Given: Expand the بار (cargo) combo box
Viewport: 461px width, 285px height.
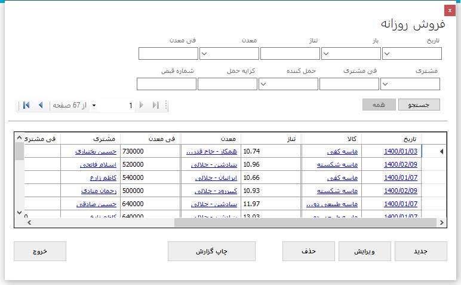Looking at the screenshot, I should point(327,54).
